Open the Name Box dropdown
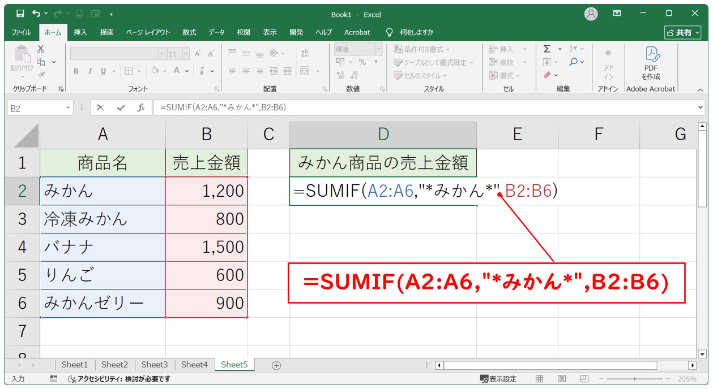The image size is (713, 389). [69, 108]
